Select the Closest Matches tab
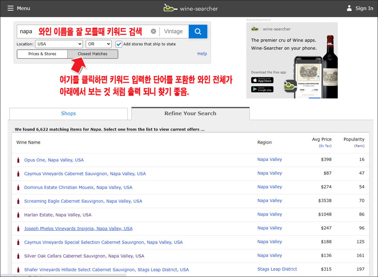The height and width of the screenshot is (277, 378). click(92, 54)
